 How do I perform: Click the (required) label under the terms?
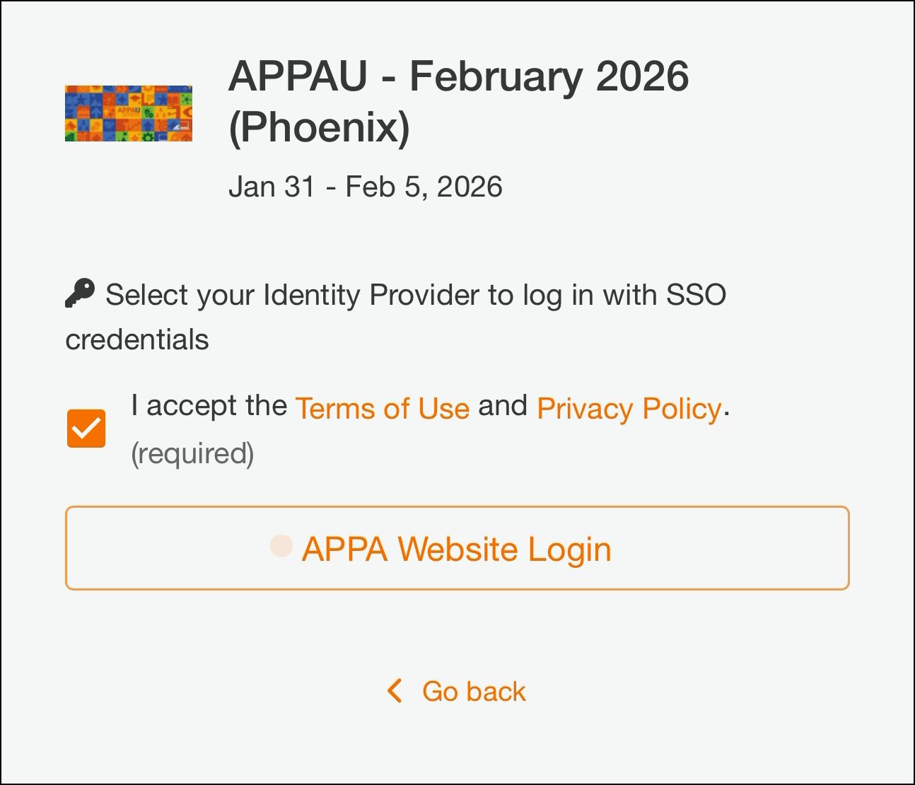[x=192, y=453]
